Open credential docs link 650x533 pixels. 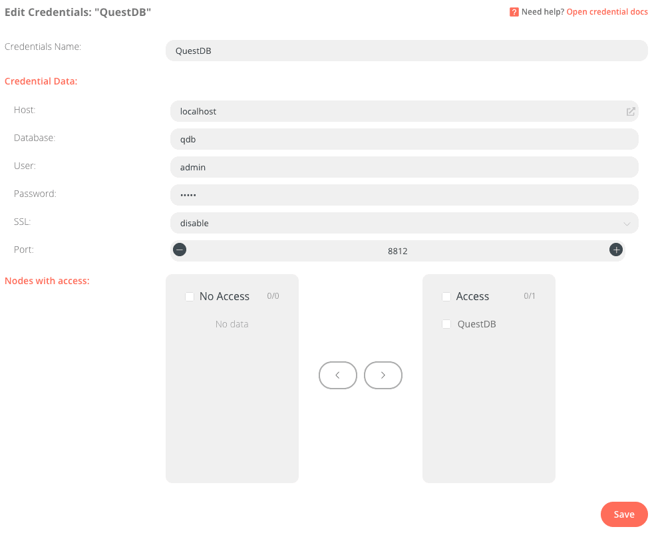tap(606, 12)
